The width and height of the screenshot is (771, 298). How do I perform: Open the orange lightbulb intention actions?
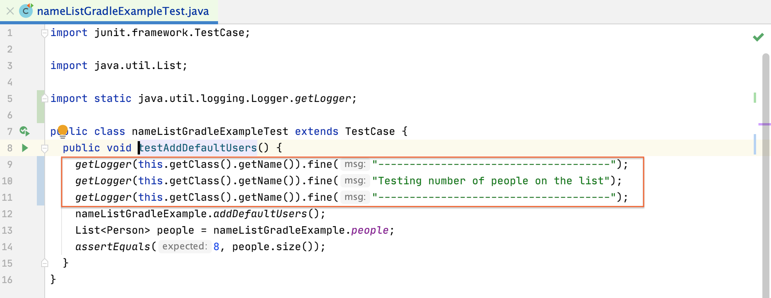pyautogui.click(x=62, y=131)
